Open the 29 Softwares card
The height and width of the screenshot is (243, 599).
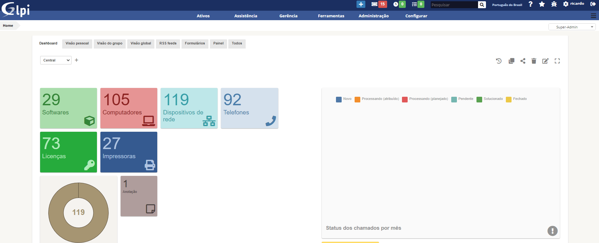coord(69,108)
